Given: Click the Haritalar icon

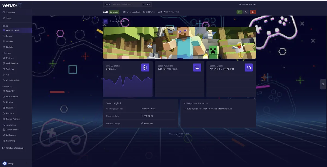Looking at the screenshot, I should (4, 113).
